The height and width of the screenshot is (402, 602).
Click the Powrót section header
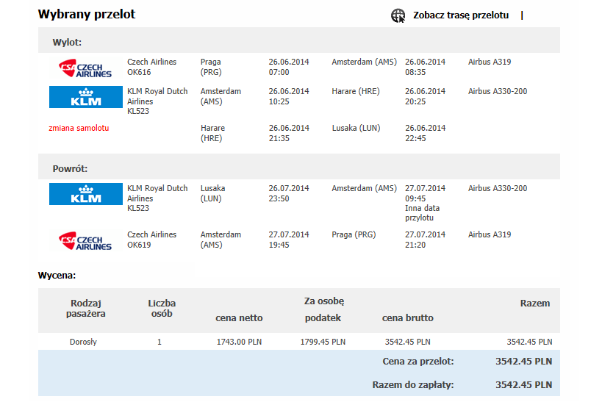point(298,167)
